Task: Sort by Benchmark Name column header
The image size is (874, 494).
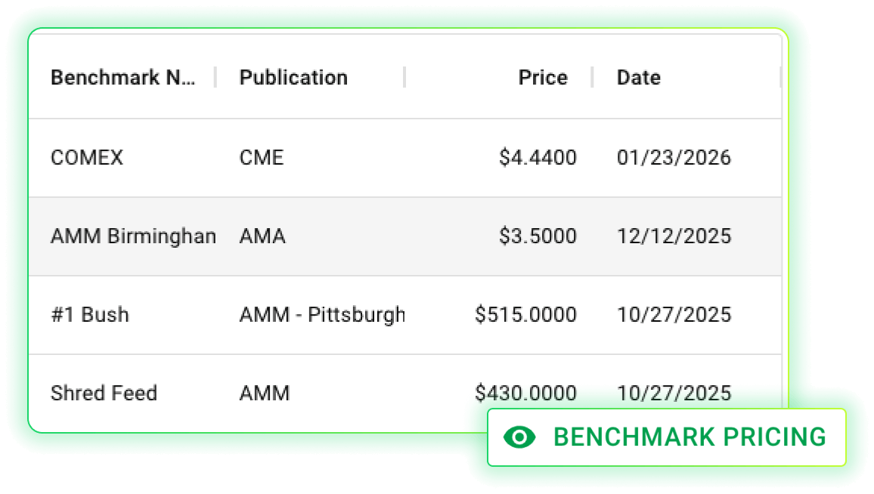Action: 122,77
